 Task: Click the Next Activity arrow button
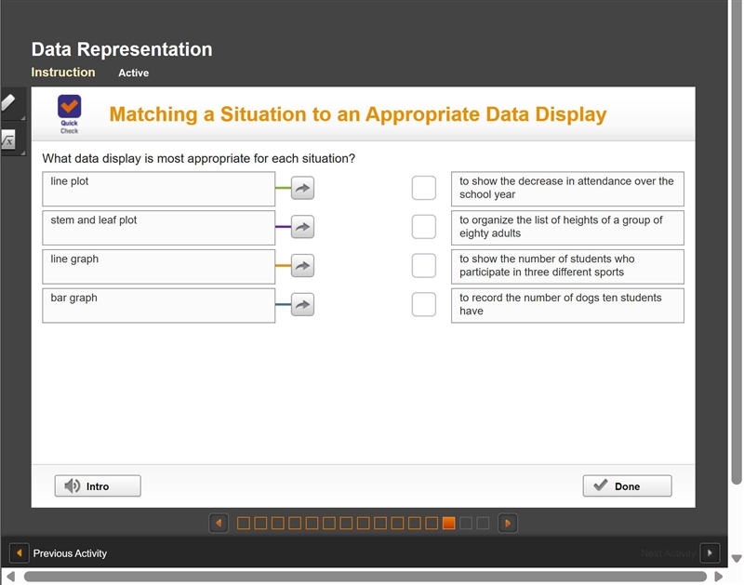(710, 552)
